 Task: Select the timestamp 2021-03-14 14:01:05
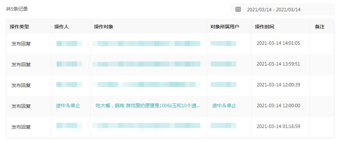[278, 43]
